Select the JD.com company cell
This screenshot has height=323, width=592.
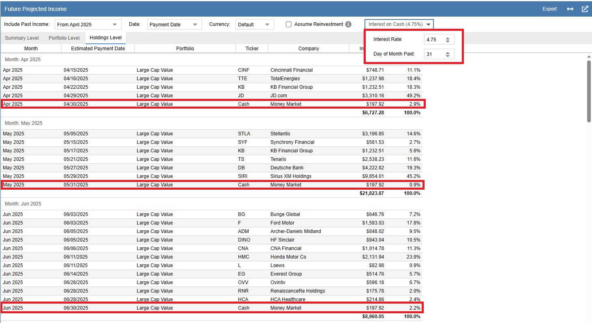coord(309,96)
